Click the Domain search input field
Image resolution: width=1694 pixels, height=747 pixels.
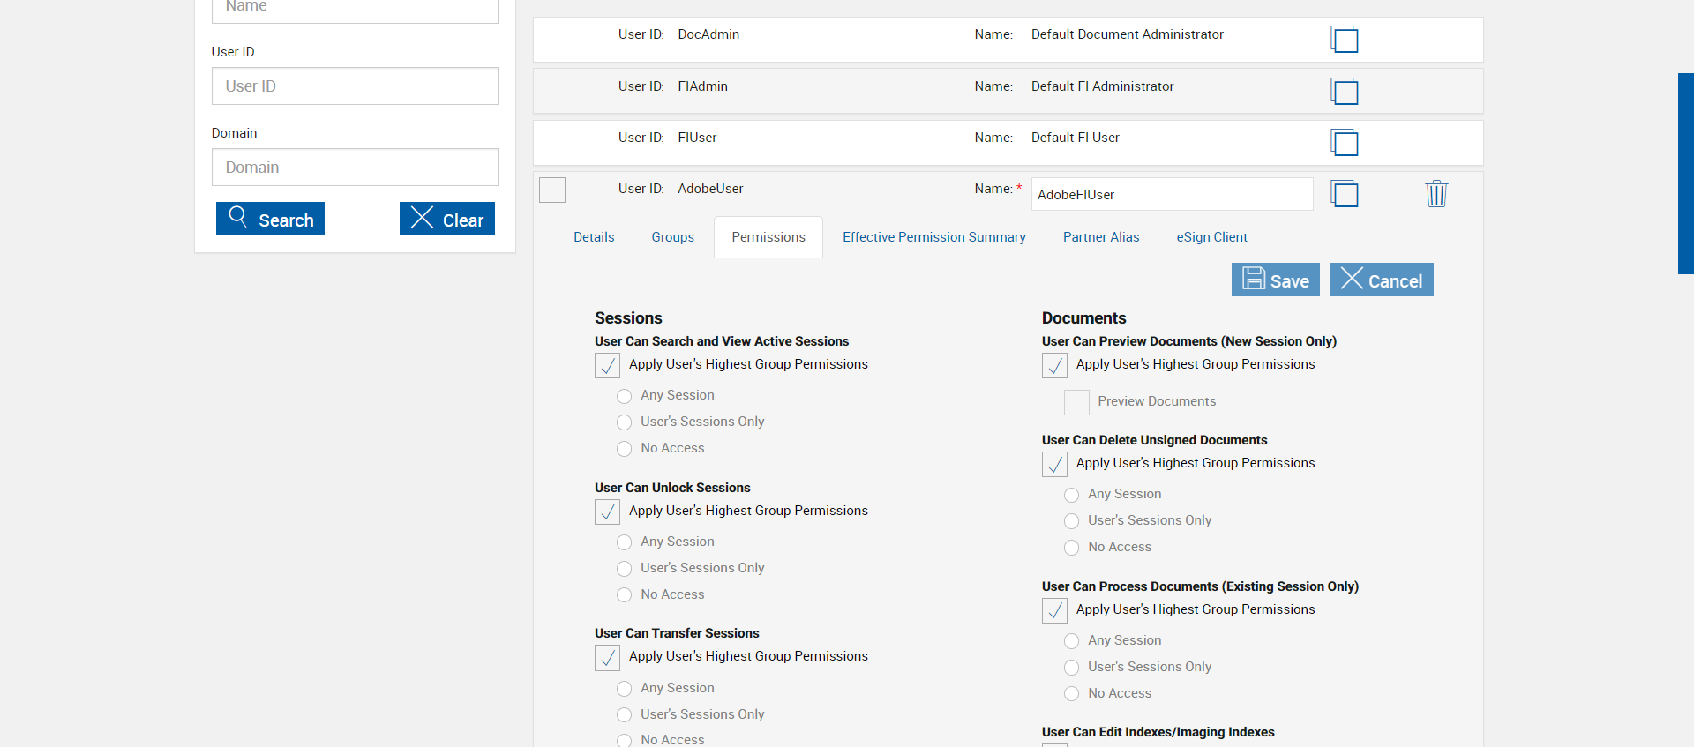pyautogui.click(x=355, y=168)
